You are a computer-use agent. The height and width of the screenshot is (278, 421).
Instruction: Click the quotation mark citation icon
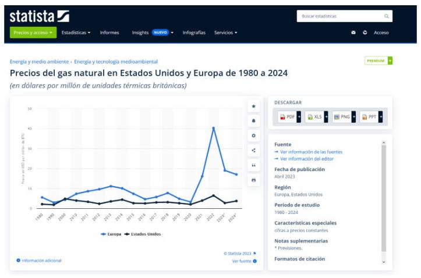253,165
